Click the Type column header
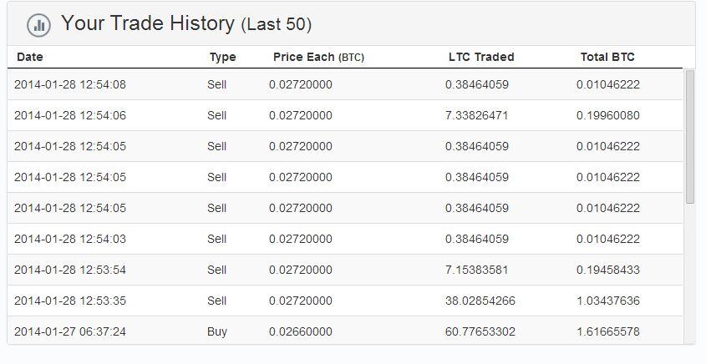706x364 pixels. [222, 57]
